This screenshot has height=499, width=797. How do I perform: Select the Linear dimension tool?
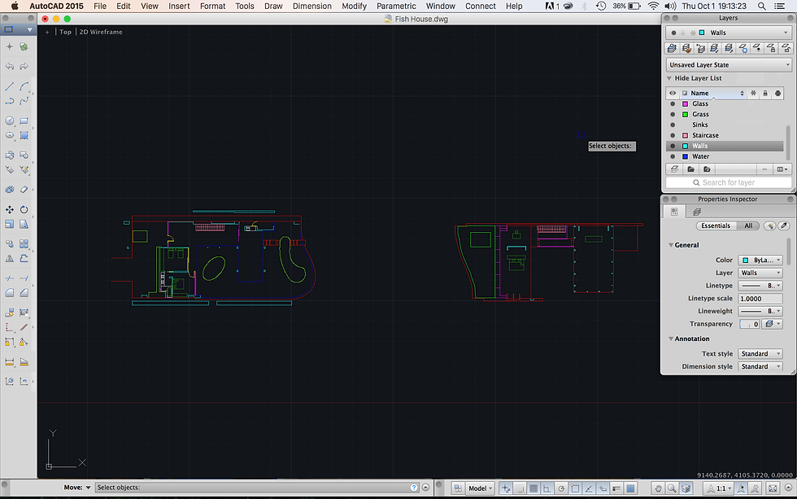pos(9,361)
